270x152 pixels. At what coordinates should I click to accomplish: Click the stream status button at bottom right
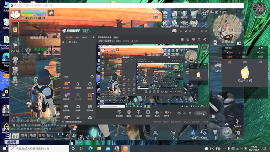200,113
